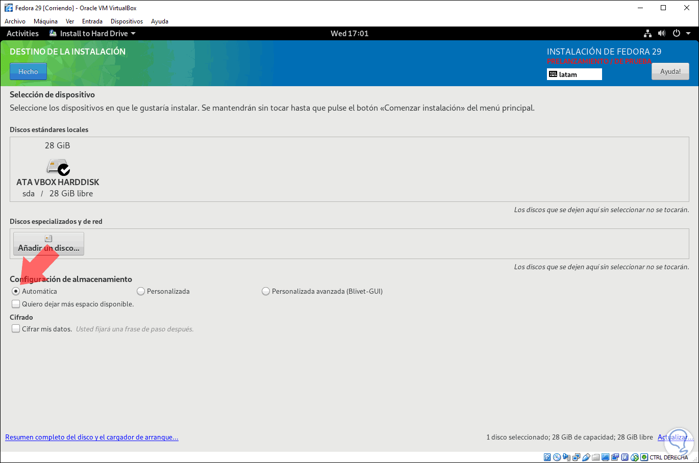
Task: Open the Ayuda menu in VirtualBox menu bar
Action: (x=160, y=21)
